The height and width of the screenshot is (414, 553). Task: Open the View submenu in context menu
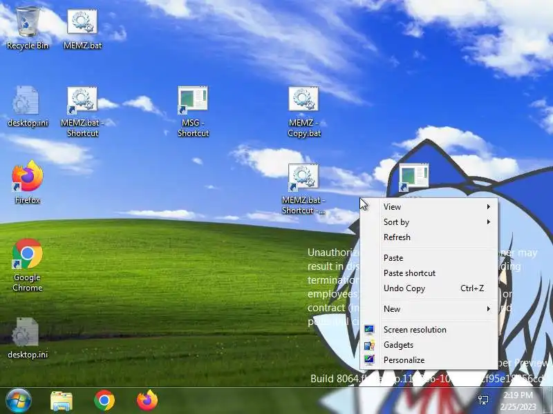pos(429,206)
